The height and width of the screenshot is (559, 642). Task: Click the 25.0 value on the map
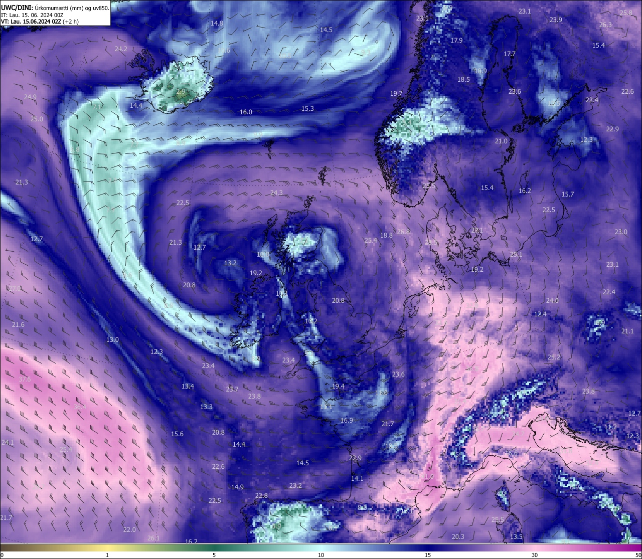click(x=37, y=119)
